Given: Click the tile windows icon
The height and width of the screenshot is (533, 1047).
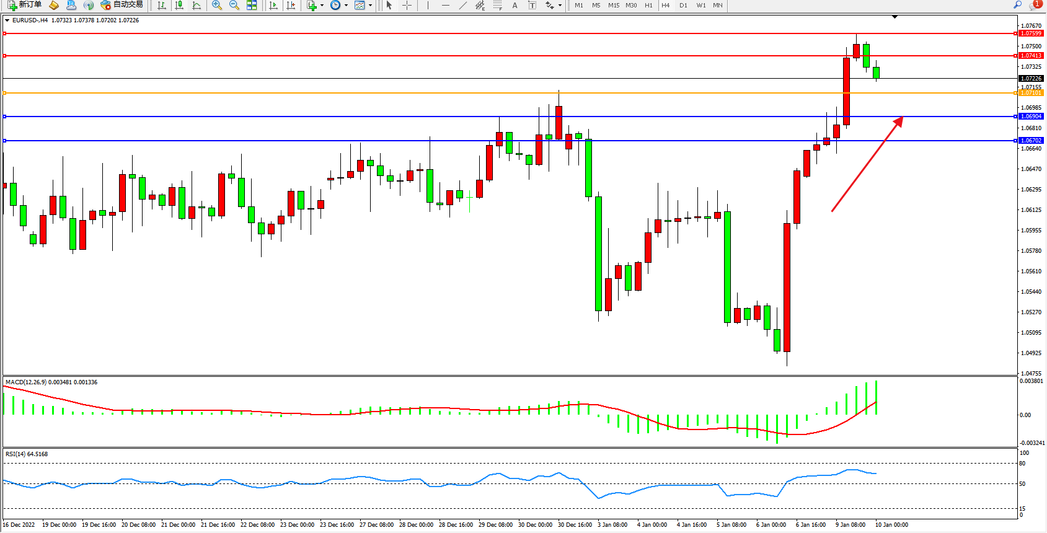Looking at the screenshot, I should 252,5.
